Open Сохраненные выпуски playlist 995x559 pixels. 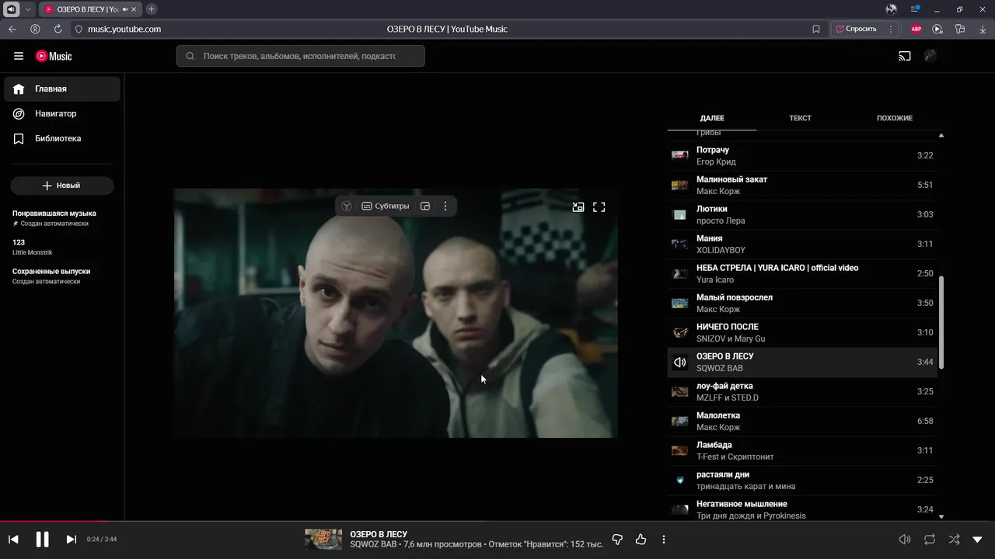(51, 276)
